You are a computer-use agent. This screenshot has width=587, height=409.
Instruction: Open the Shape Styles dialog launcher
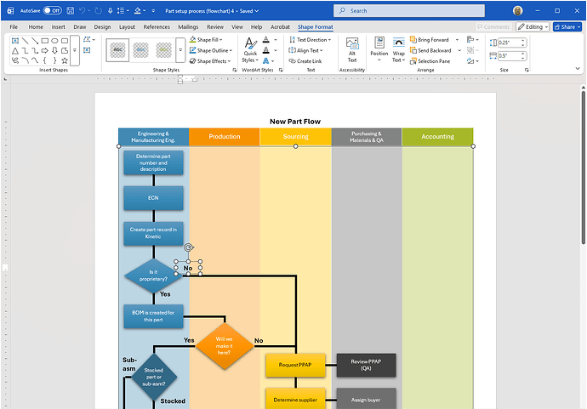(x=234, y=70)
